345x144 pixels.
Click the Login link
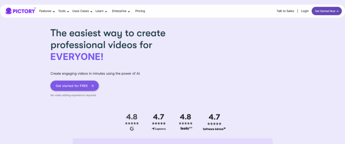coord(305,11)
